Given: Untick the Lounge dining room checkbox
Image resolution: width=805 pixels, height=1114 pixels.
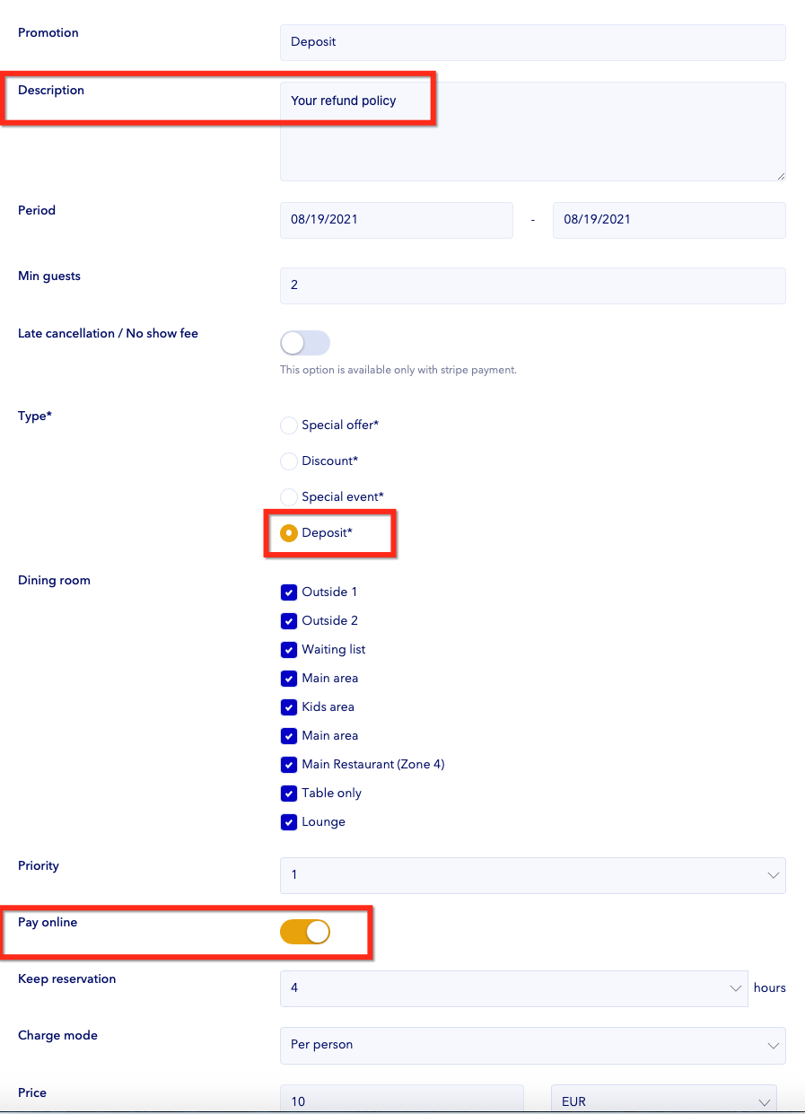Looking at the screenshot, I should [289, 822].
